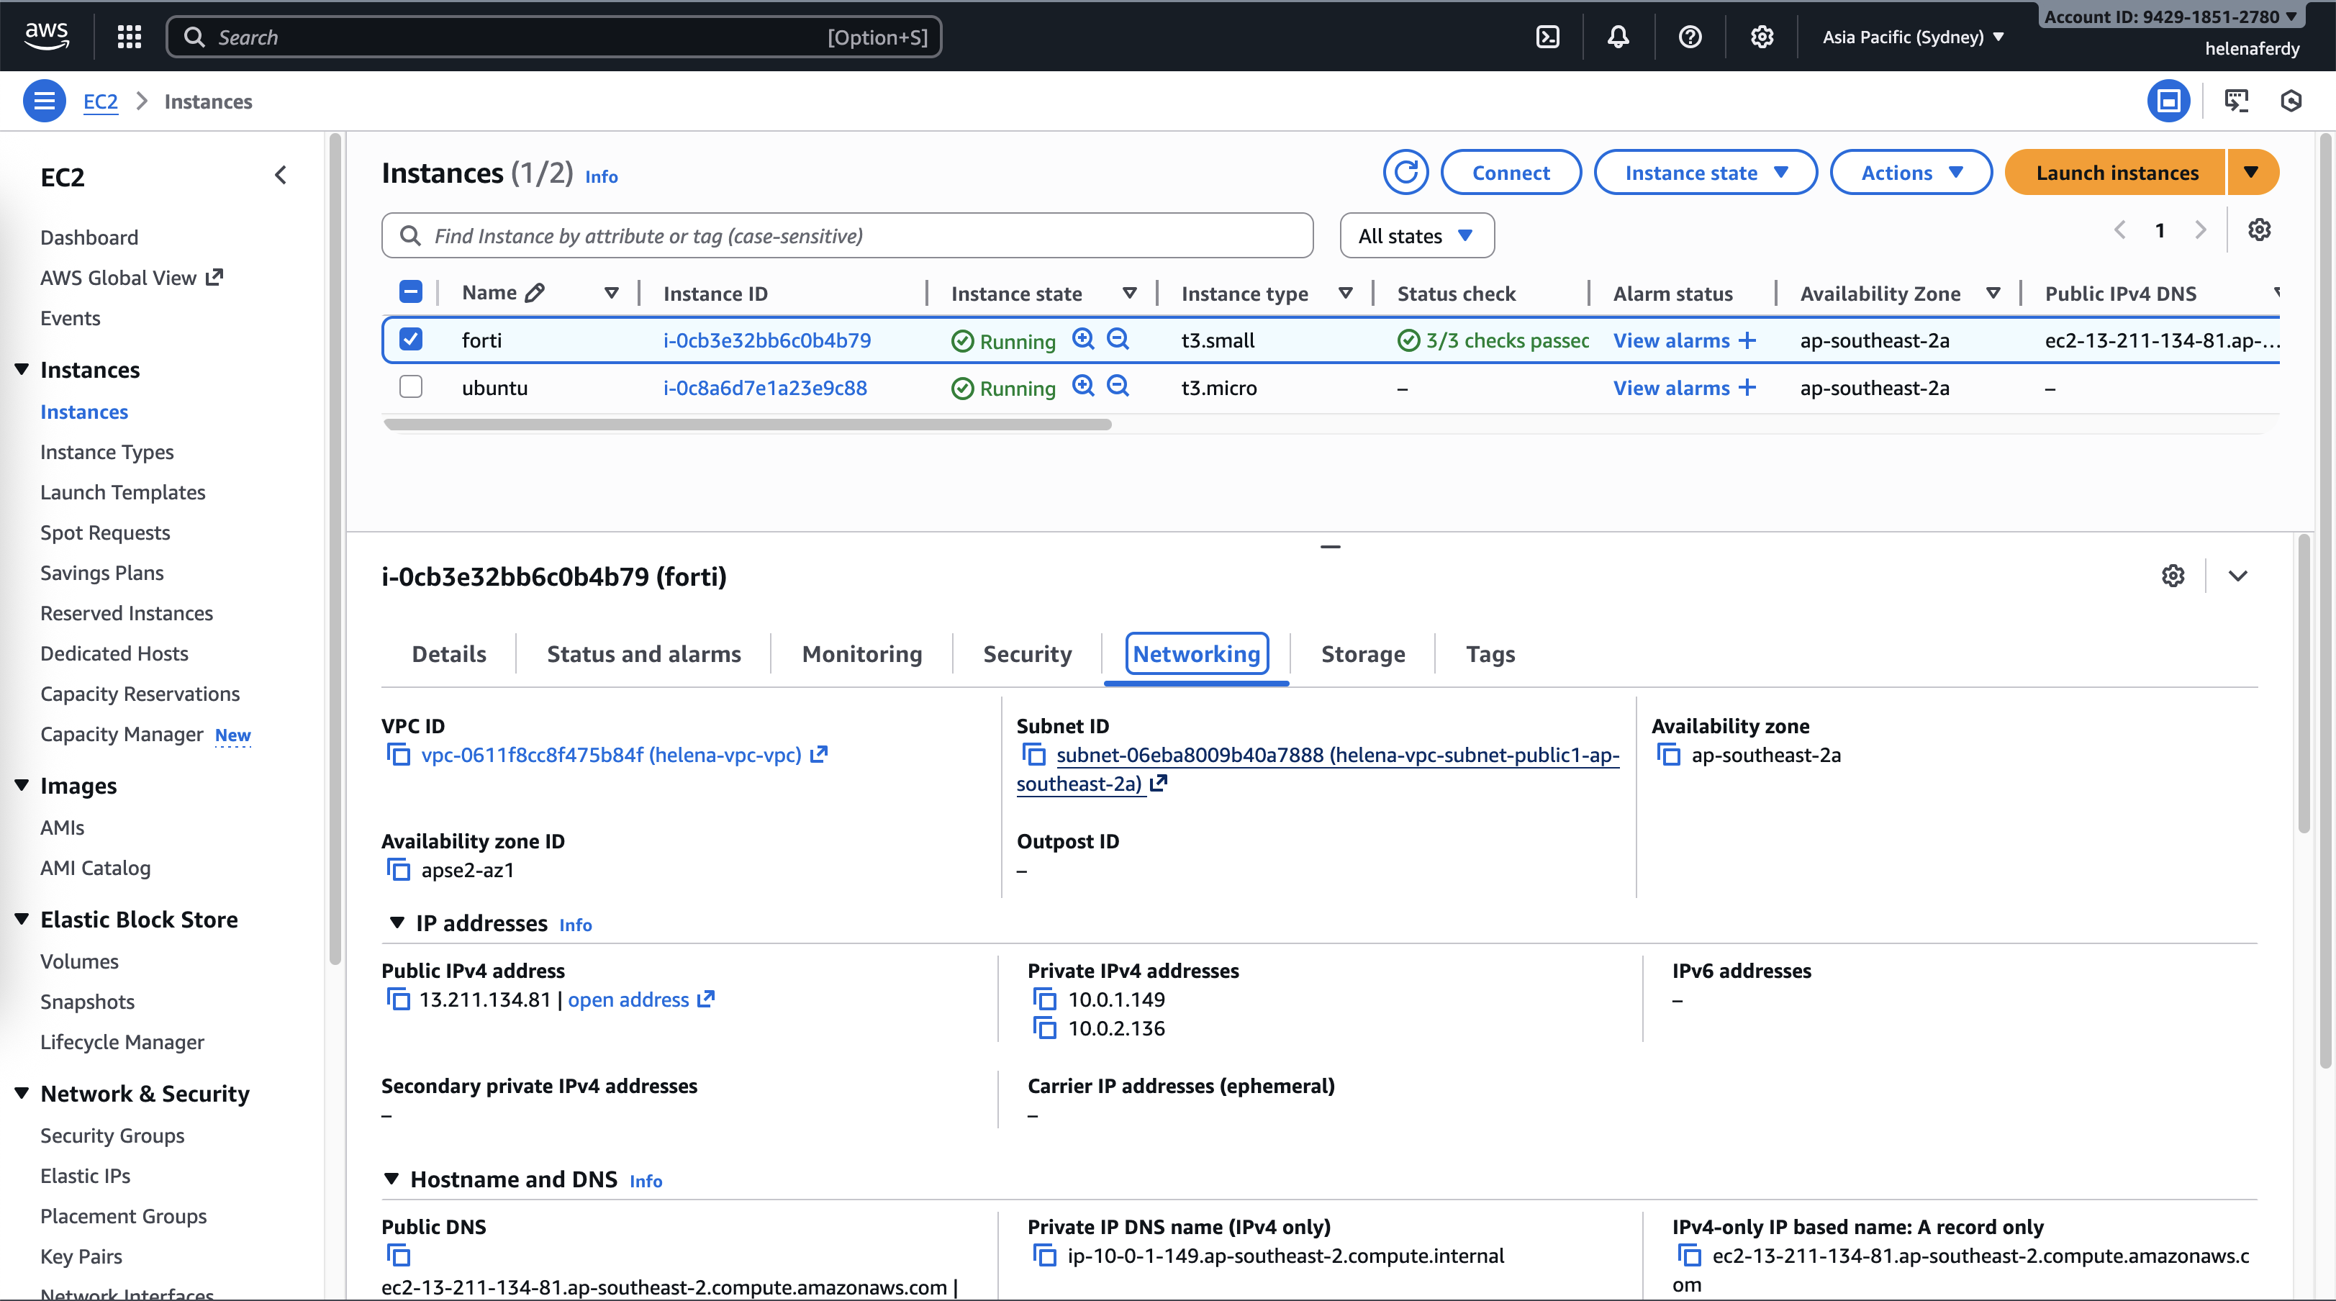Click the edit Name pencil icon
The height and width of the screenshot is (1301, 2336).
point(535,292)
